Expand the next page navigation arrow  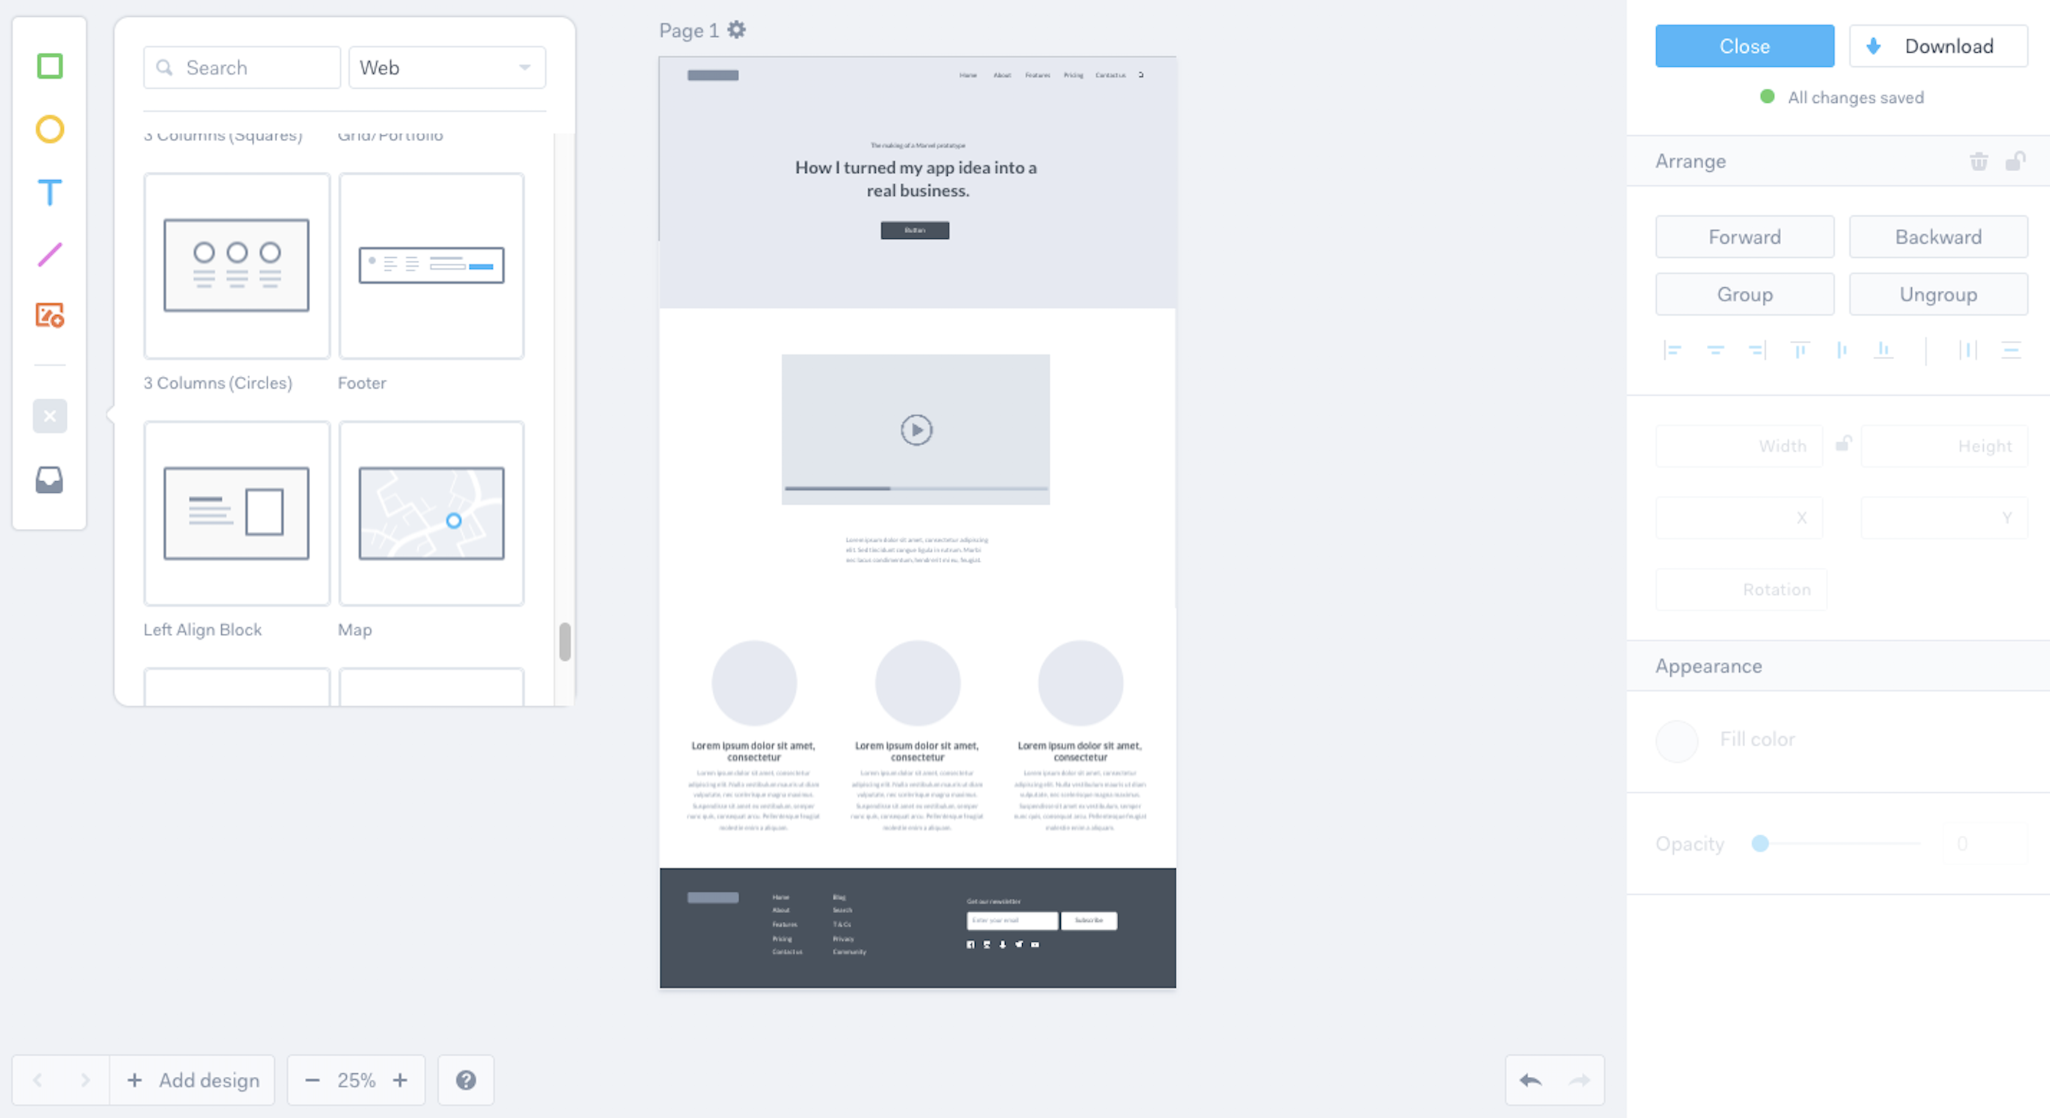[84, 1080]
